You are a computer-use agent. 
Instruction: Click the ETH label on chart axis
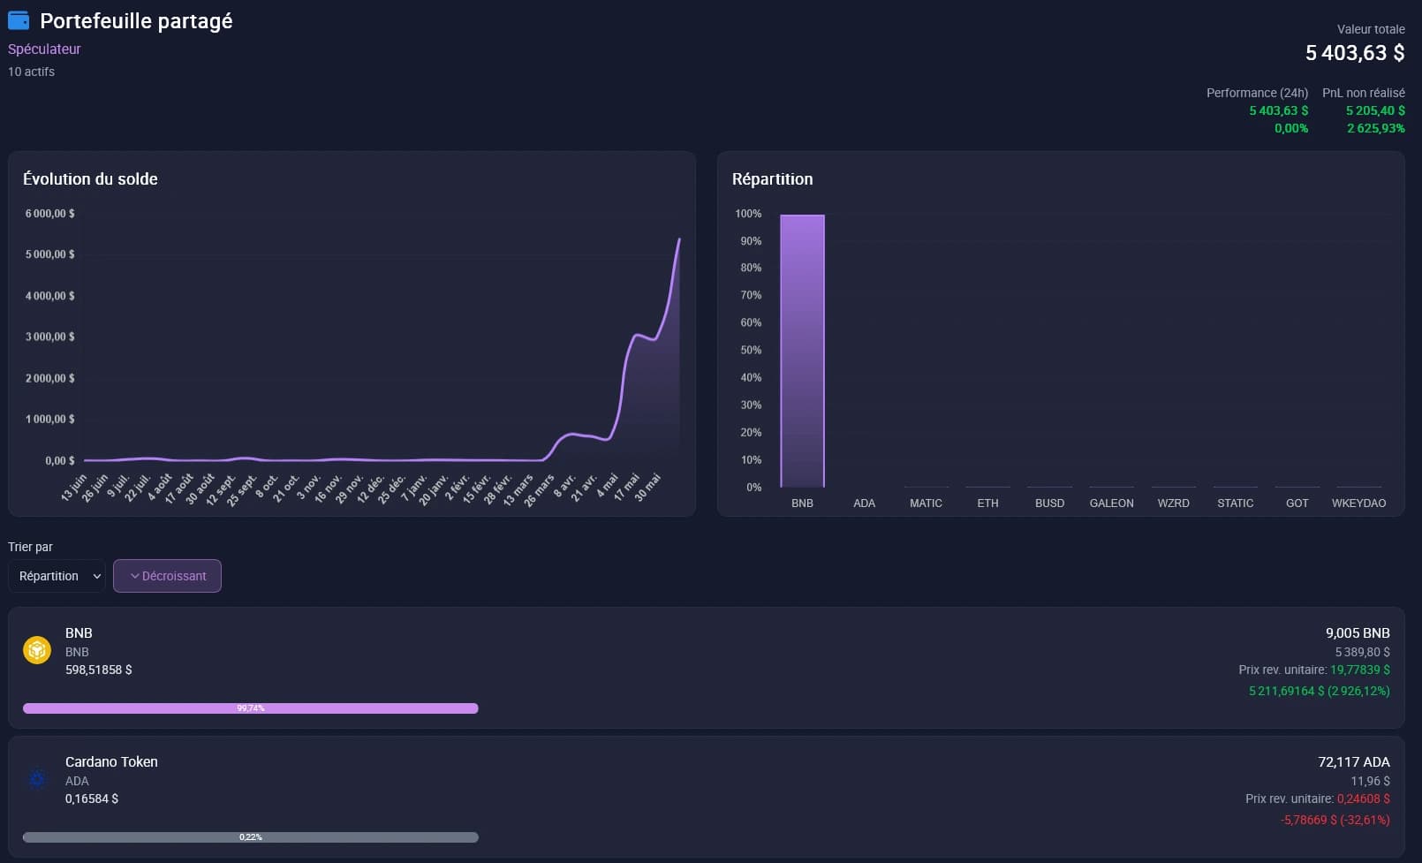(x=987, y=503)
